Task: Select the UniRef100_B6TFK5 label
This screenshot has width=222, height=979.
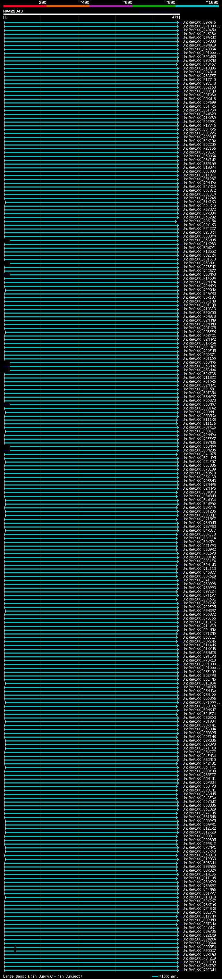Action: 199,106
